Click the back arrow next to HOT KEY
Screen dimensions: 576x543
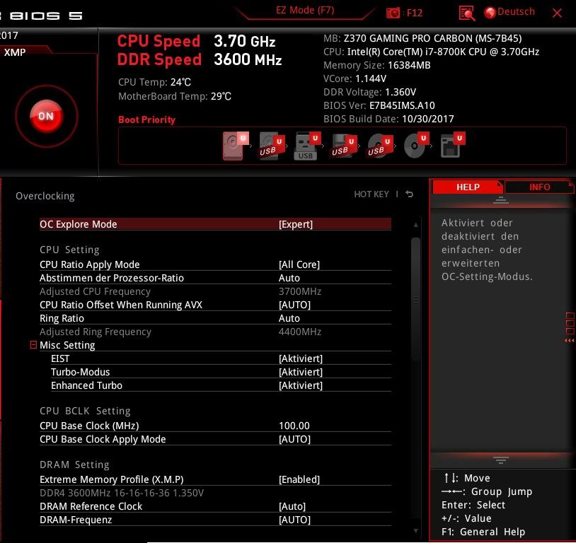click(409, 194)
